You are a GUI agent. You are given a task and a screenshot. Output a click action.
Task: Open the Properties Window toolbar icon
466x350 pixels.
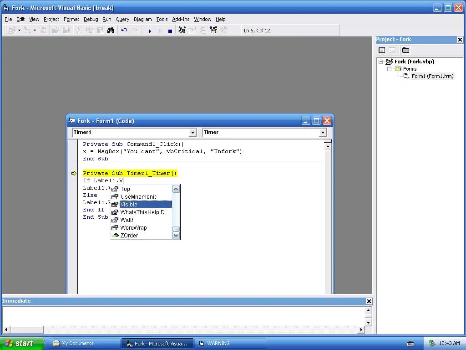[192, 31]
